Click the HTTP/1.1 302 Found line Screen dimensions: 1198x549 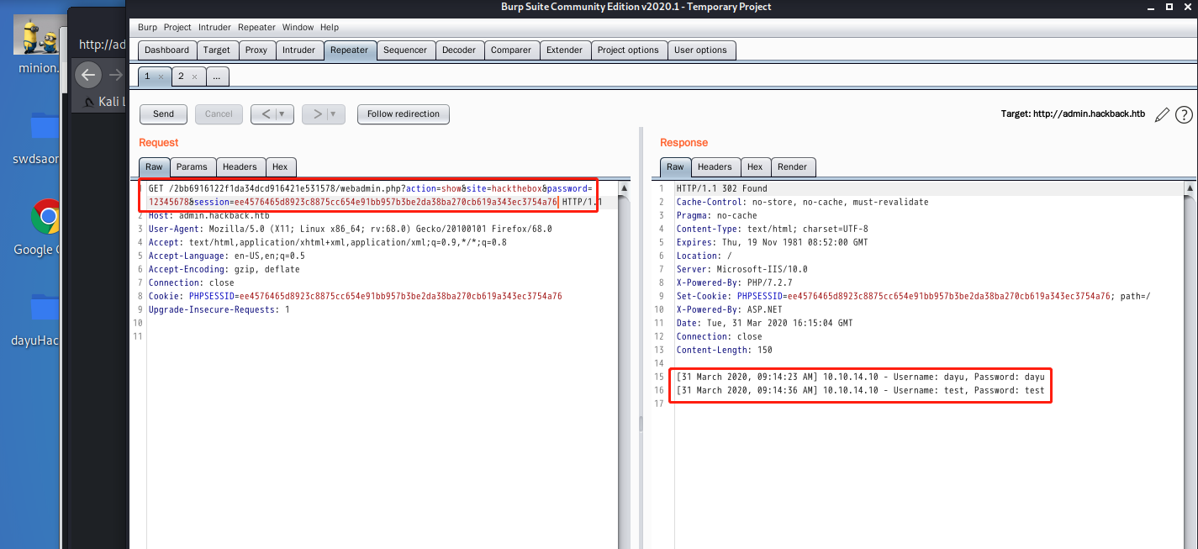click(x=721, y=188)
